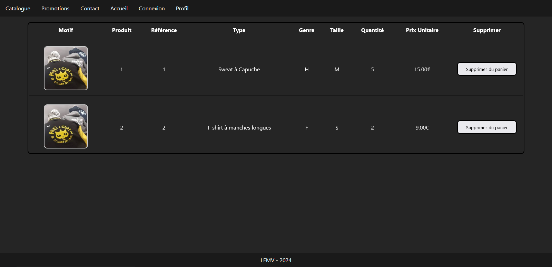Click the T-shirt à manches longues motif image
This screenshot has height=267, width=552.
click(x=66, y=126)
